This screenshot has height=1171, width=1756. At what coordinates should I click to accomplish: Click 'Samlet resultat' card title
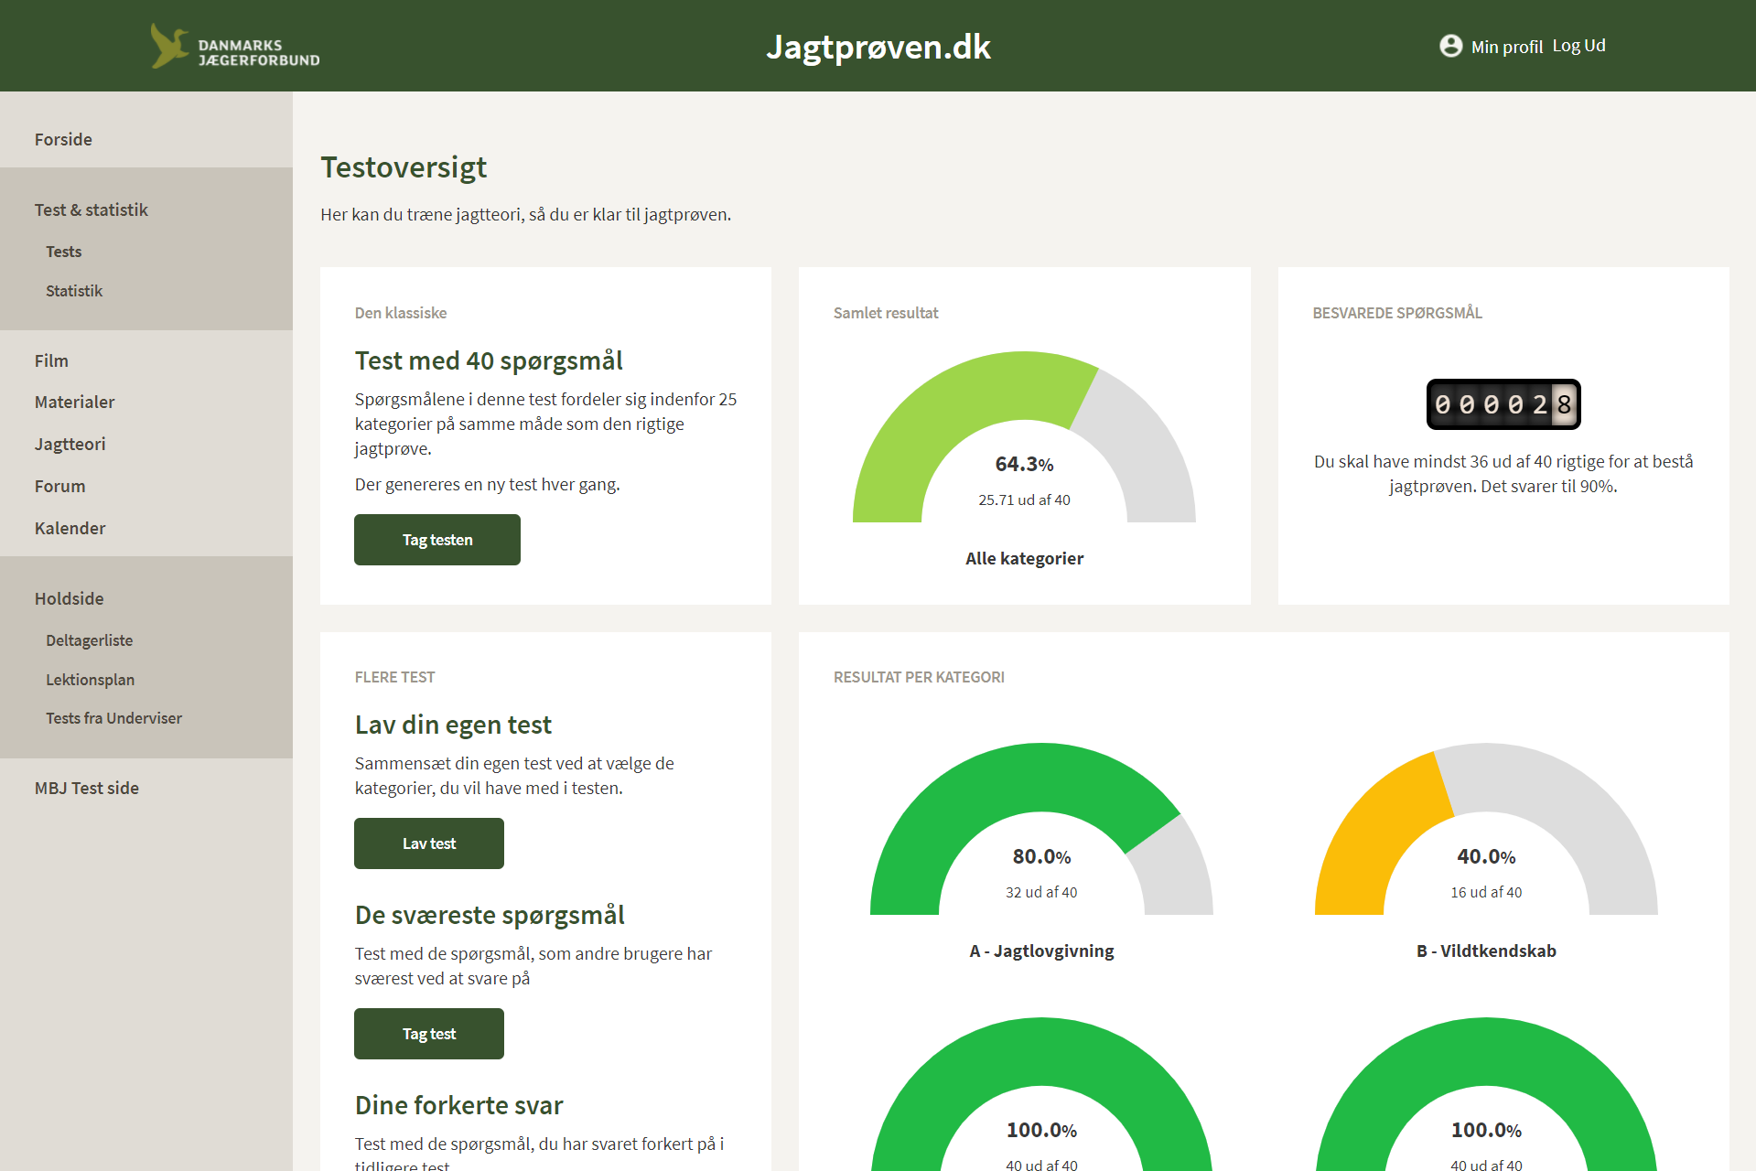point(886,313)
